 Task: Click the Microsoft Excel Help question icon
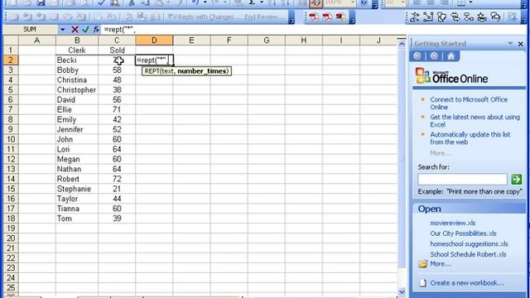coord(364,3)
